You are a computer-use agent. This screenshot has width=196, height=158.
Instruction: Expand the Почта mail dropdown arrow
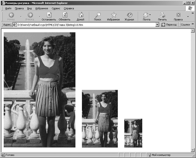(x=150, y=15)
